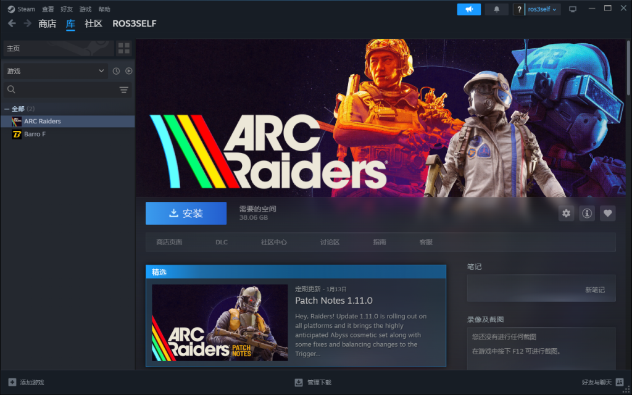Screen dimensions: 632x395
Task: Open game settings gear icon
Action: tap(566, 213)
